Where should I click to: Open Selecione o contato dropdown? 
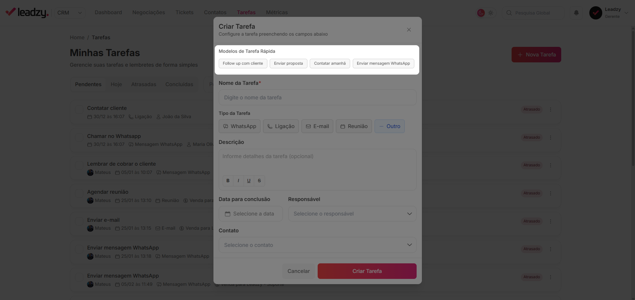(317, 245)
